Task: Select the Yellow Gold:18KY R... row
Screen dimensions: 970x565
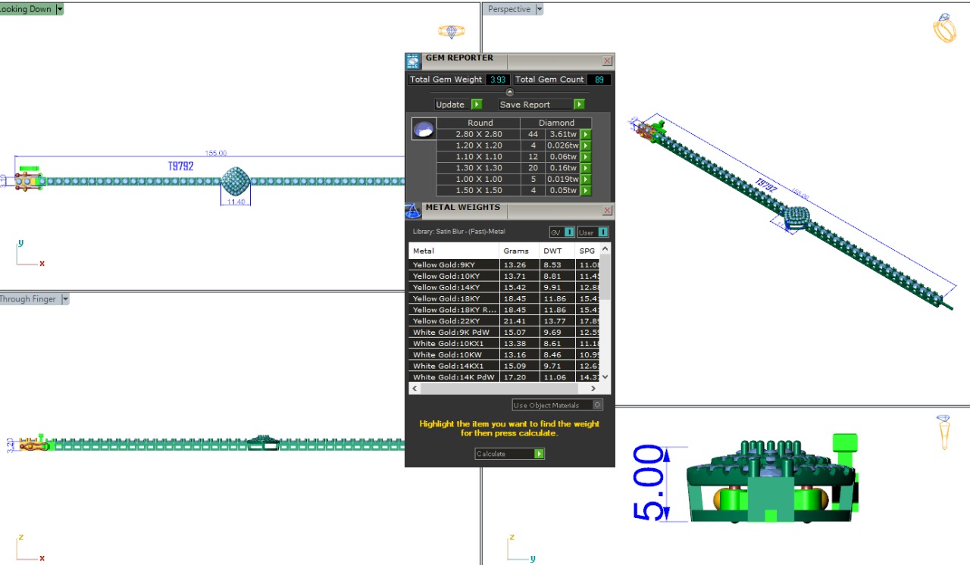Action: tap(504, 310)
